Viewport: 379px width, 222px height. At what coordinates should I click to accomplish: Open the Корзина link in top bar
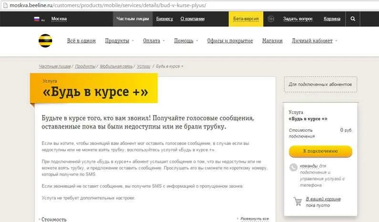[332, 19]
